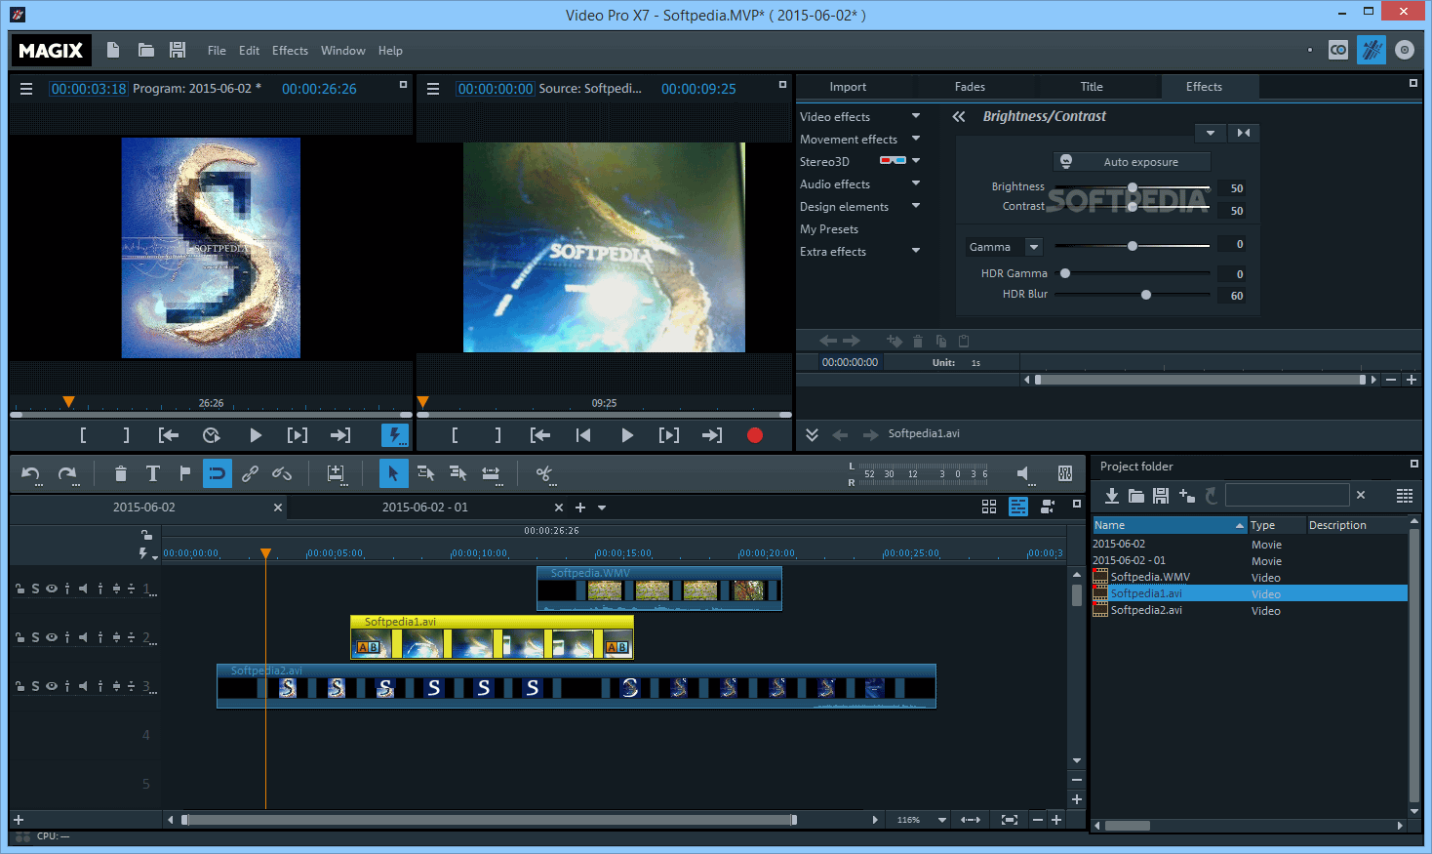1432x854 pixels.
Task: Delete selected object with trash can icon
Action: point(121,474)
